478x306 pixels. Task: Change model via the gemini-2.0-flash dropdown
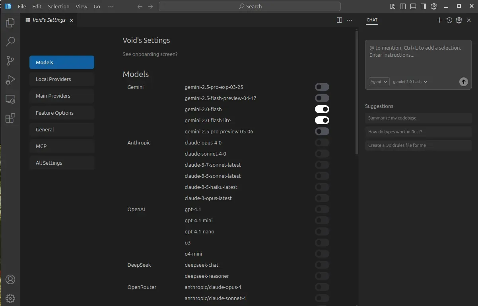(410, 82)
